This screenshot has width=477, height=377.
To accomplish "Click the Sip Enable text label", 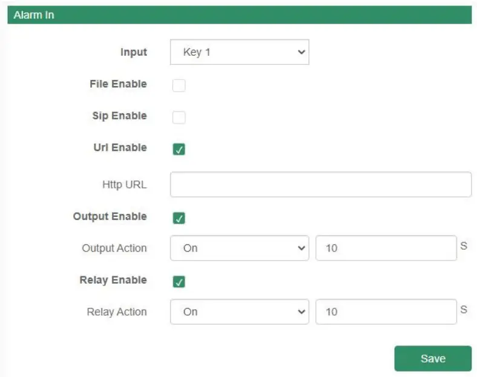I will pyautogui.click(x=119, y=116).
